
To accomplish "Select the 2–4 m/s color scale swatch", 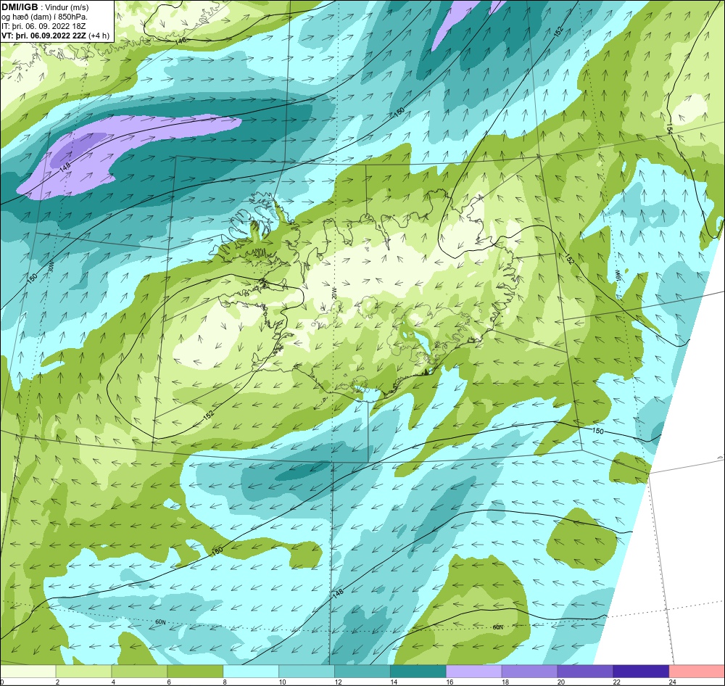I will click(83, 671).
